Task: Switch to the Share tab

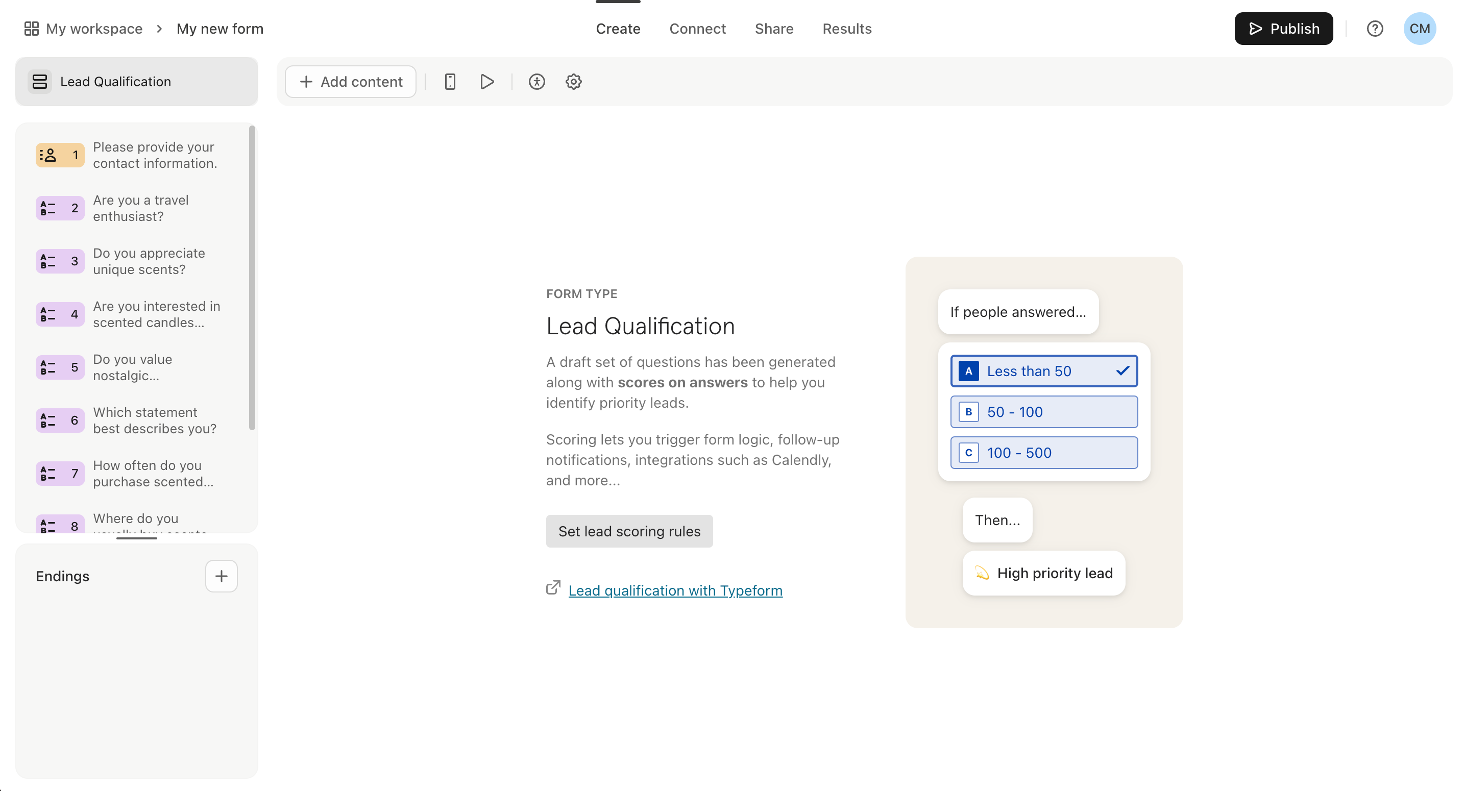Action: [x=774, y=29]
